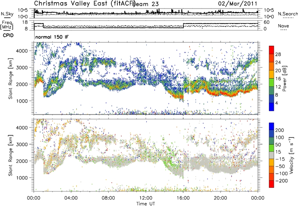
Task: Pick the red top segment of Power color bar
Action: click(272, 50)
